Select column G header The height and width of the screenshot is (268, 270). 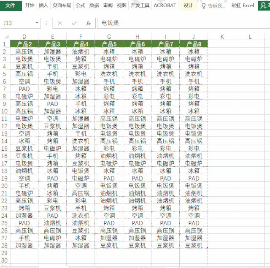[109, 37]
